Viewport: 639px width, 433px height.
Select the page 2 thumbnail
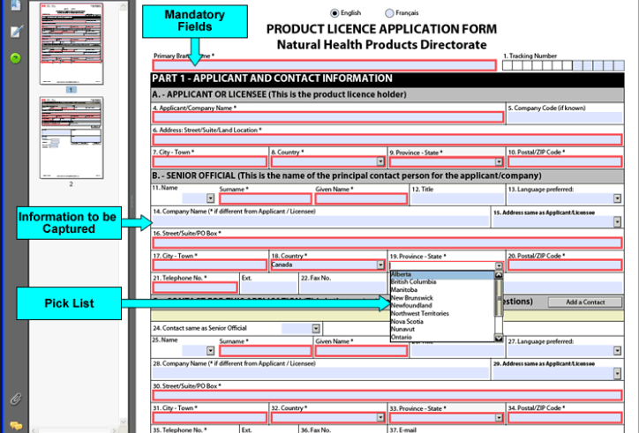71,138
